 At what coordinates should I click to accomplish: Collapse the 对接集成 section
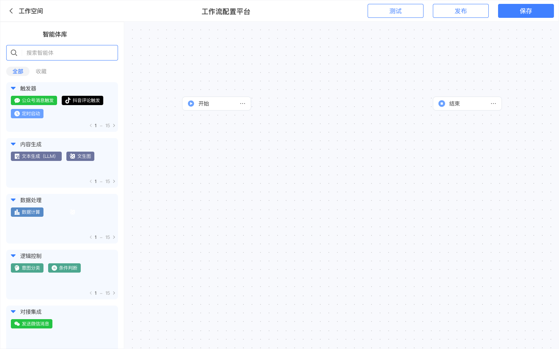[13, 312]
